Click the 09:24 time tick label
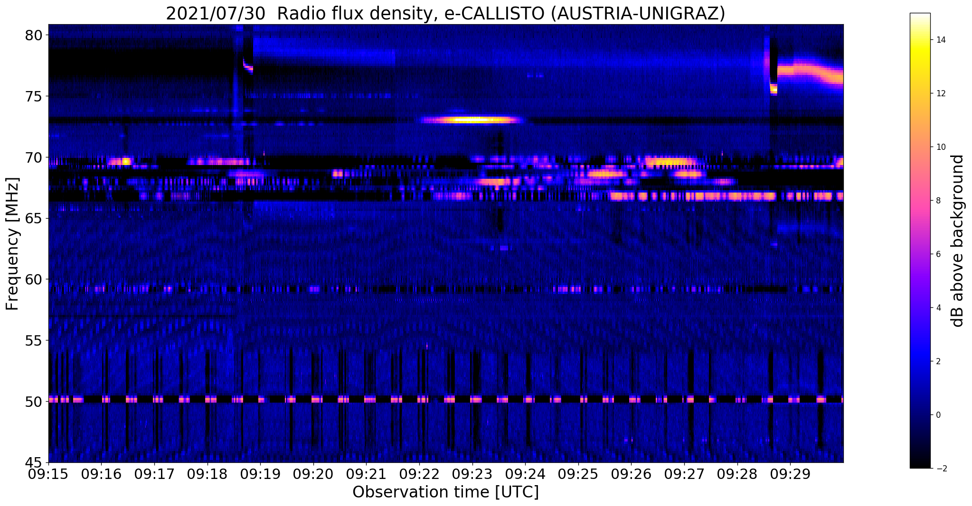 click(525, 474)
